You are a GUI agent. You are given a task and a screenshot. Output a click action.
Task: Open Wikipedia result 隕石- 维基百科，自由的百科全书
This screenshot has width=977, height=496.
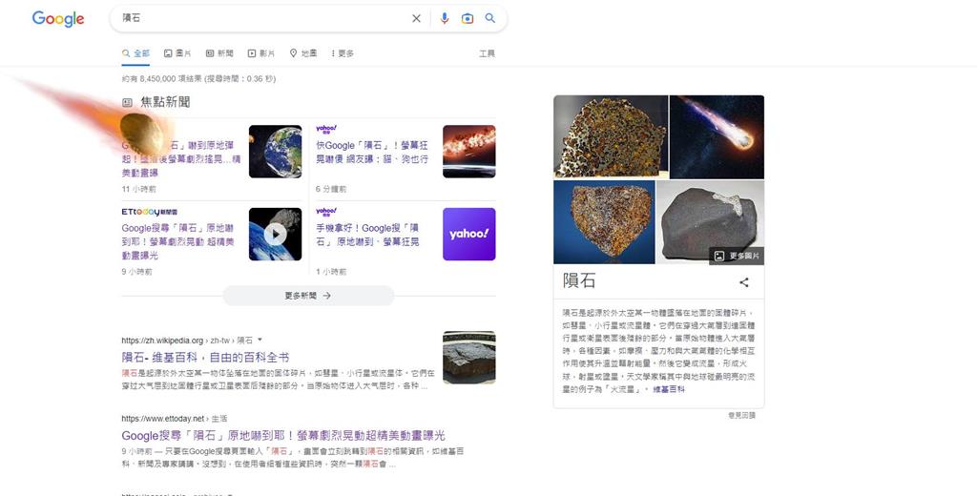[206, 357]
